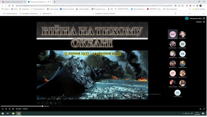Go to next slide arrow under presentation

tap(43, 103)
